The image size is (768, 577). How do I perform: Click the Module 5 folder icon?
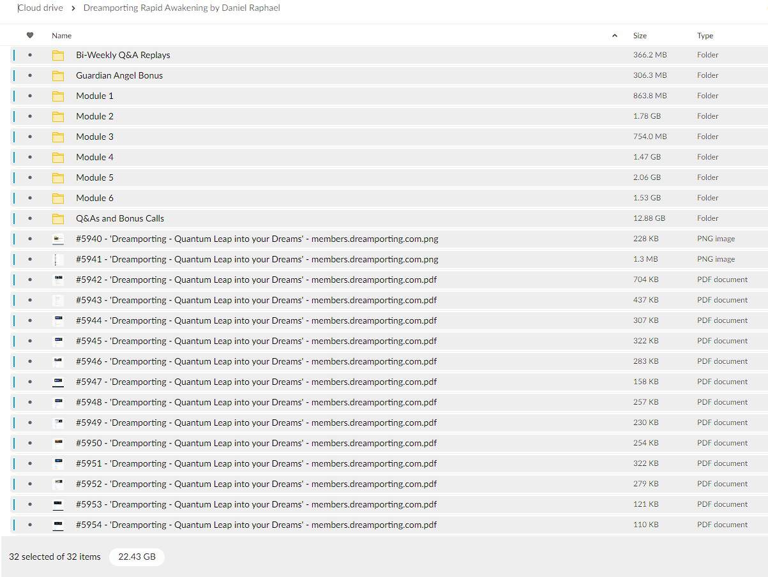point(58,177)
